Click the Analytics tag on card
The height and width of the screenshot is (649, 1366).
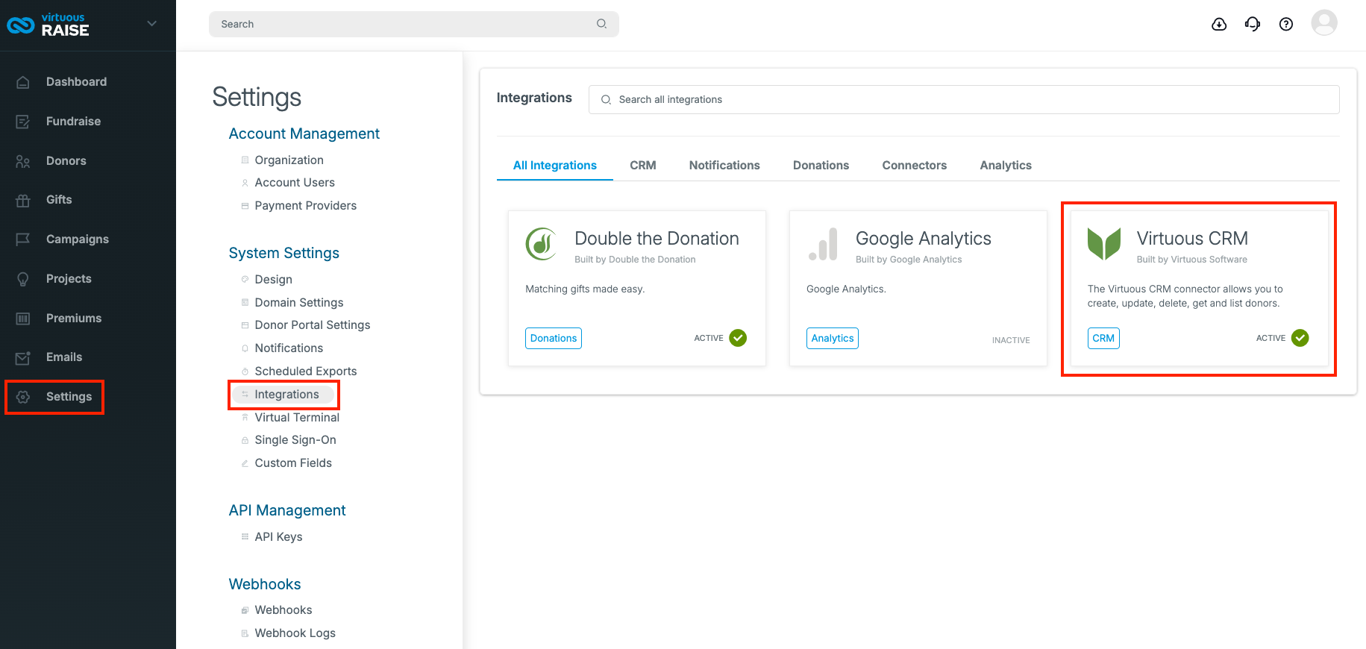[x=833, y=339]
